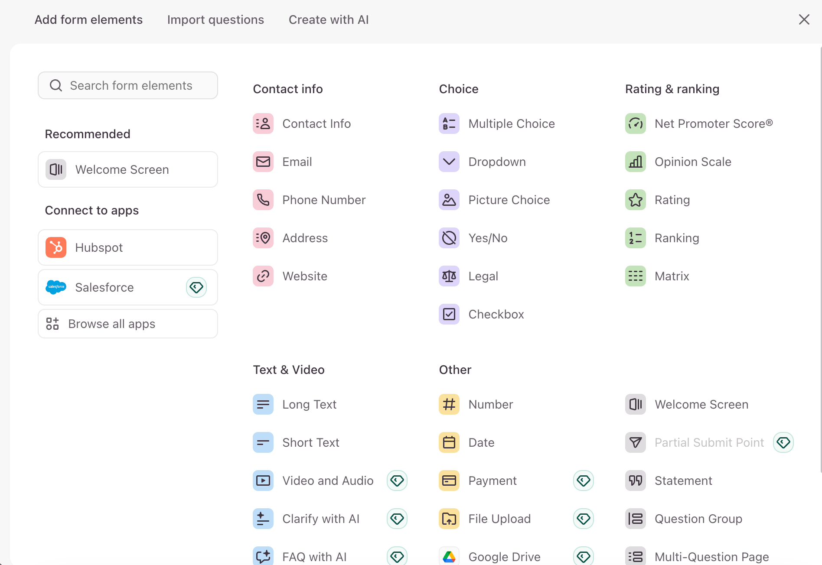
Task: Select the File Upload folder icon
Action: pos(449,519)
